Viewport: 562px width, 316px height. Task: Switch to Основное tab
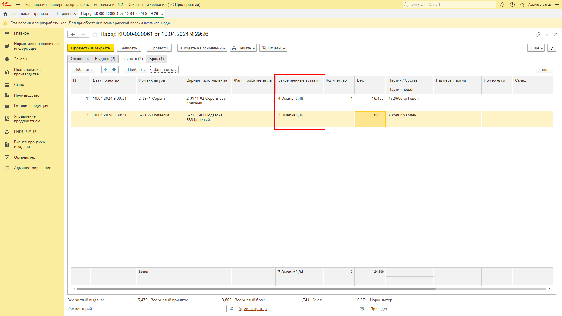click(80, 59)
